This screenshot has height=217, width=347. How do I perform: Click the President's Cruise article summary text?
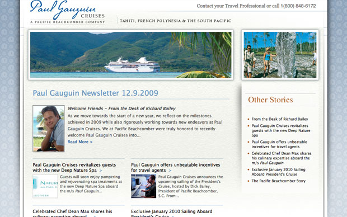(190, 186)
